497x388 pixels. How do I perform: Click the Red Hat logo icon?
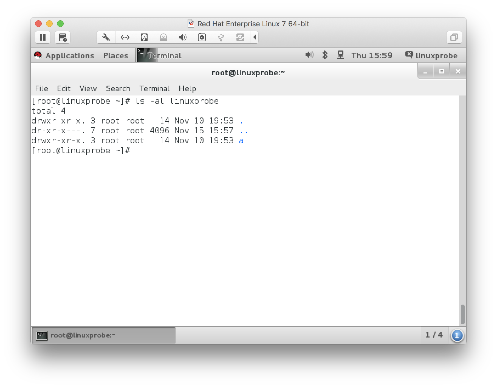[38, 55]
